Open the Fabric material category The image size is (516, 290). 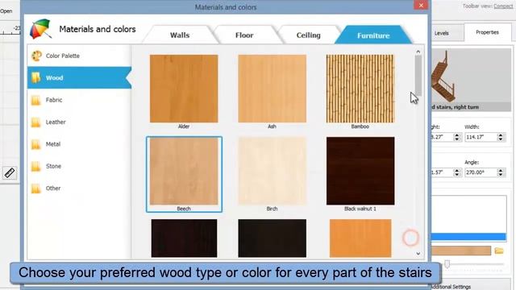79,100
